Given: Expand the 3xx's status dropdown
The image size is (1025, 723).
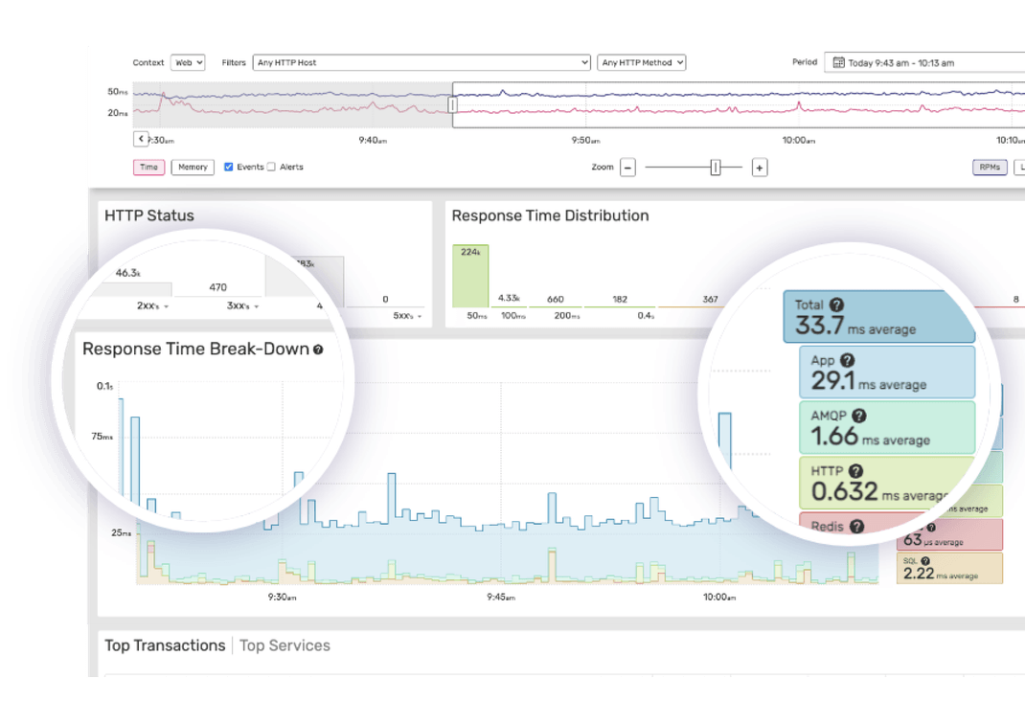Looking at the screenshot, I should point(242,305).
